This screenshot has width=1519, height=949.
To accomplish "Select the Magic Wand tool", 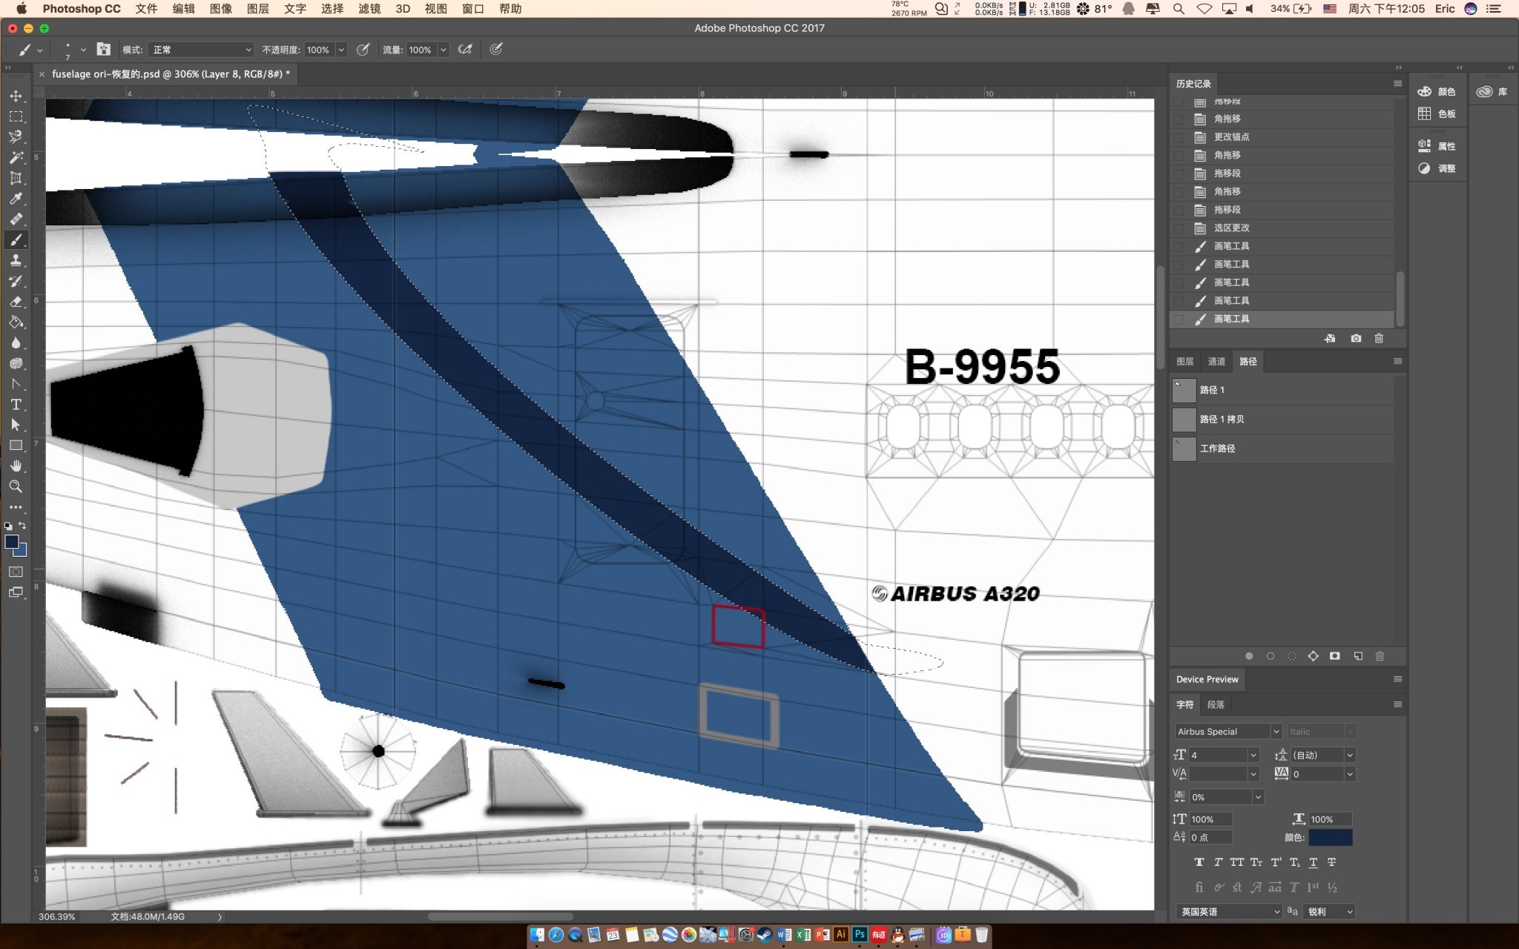I will coord(16,157).
